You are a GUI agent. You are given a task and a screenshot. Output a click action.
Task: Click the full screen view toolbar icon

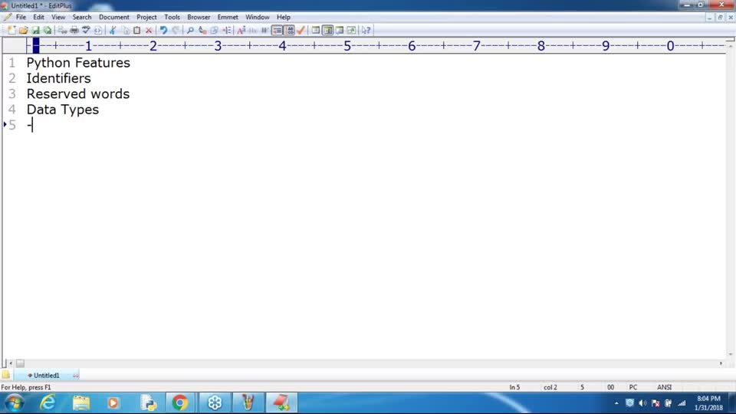351,31
